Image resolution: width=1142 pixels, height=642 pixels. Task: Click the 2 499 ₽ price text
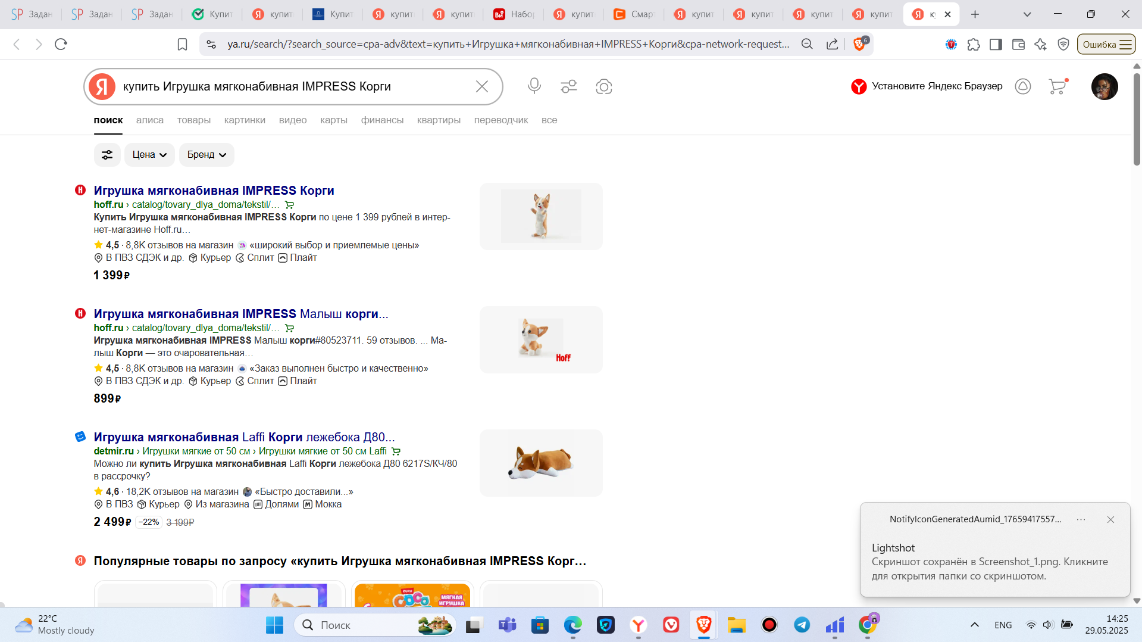(112, 522)
